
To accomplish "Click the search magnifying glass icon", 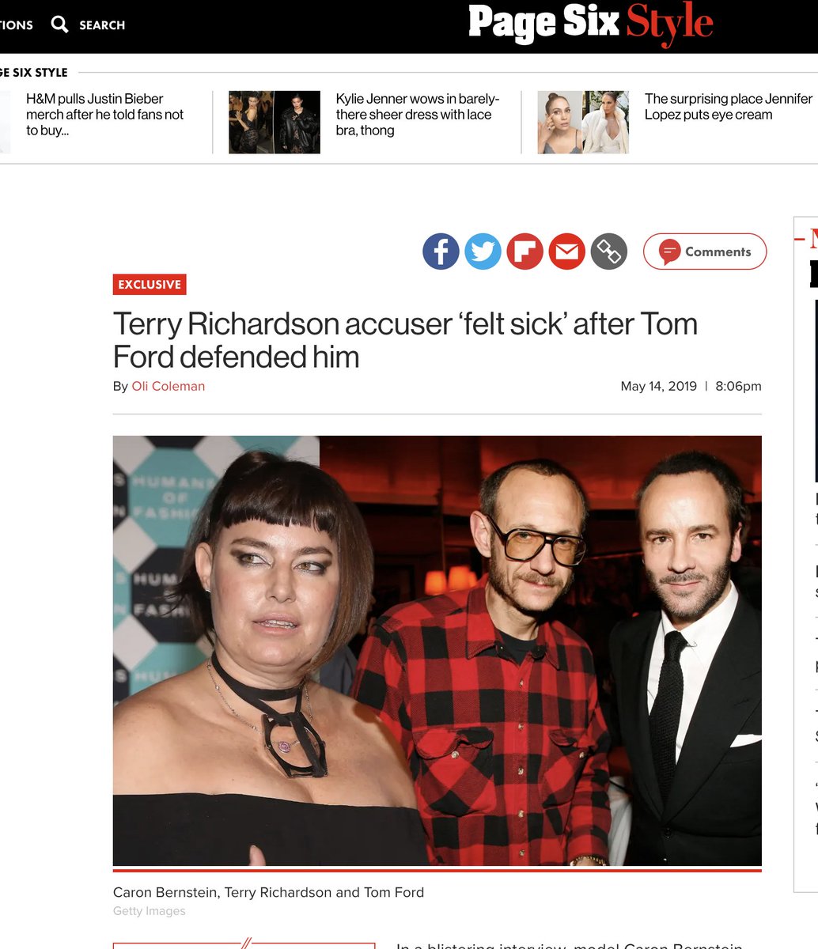I will pos(59,25).
